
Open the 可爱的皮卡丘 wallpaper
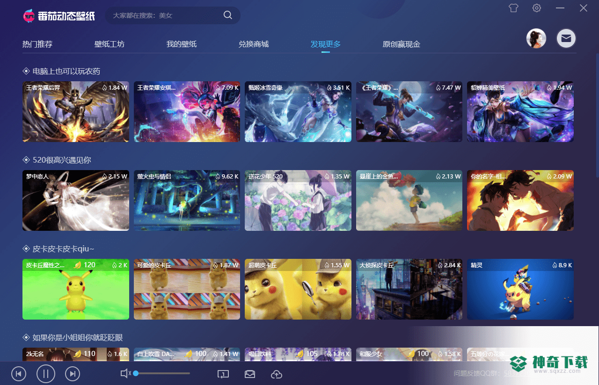(187, 289)
